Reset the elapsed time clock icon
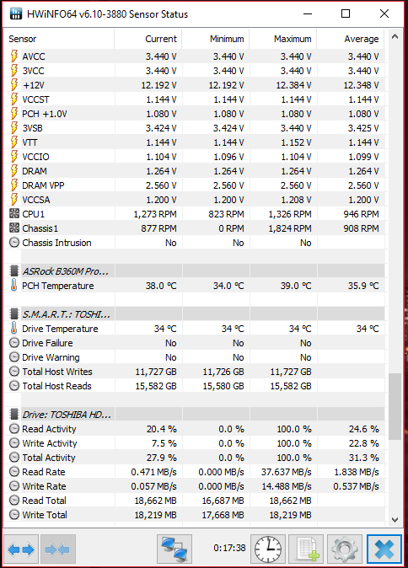Image resolution: width=408 pixels, height=568 pixels. point(268,549)
